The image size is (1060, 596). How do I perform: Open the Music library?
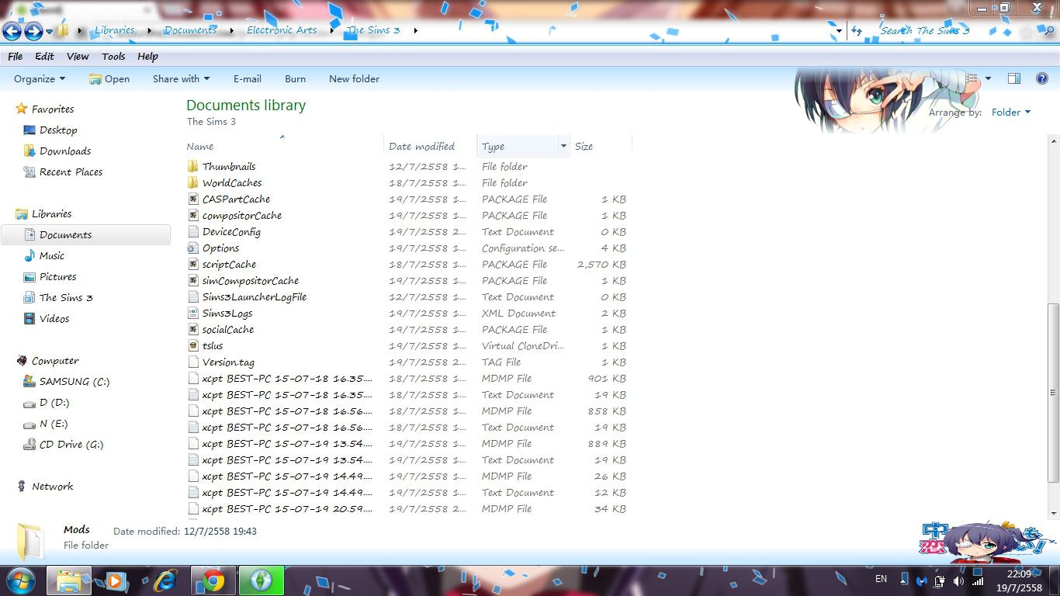pyautogui.click(x=51, y=256)
